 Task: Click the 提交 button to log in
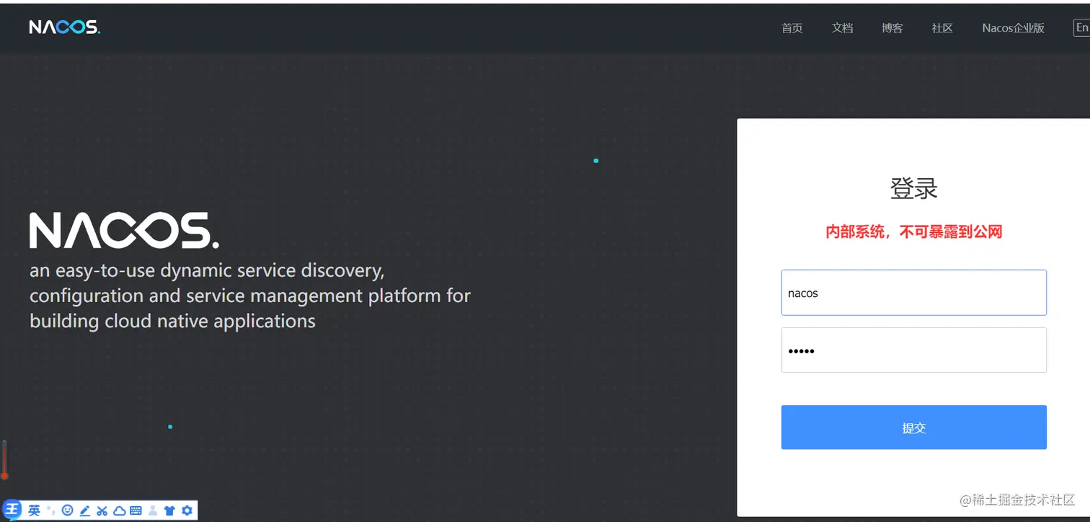(x=913, y=428)
